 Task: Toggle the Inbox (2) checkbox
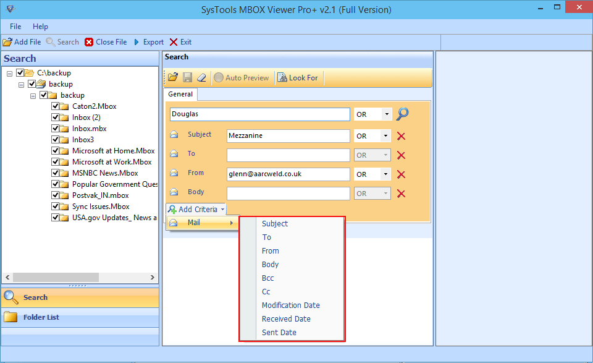tap(55, 117)
